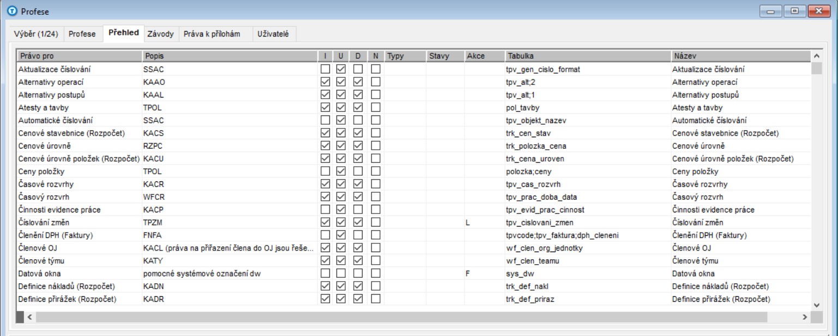The width and height of the screenshot is (838, 336).
Task: Switch to the Závody tab
Action: 160,34
